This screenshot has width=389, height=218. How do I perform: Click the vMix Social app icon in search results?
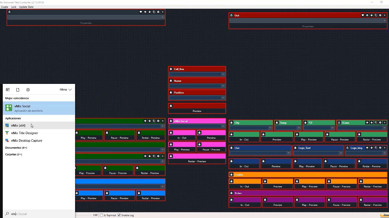tap(9, 108)
